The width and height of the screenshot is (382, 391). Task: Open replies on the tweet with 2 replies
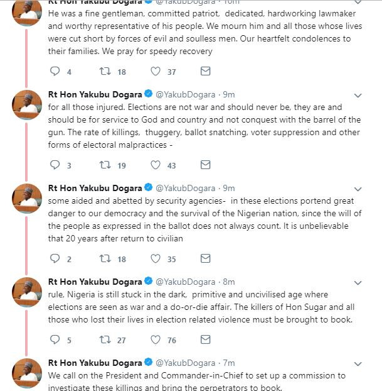[55, 258]
